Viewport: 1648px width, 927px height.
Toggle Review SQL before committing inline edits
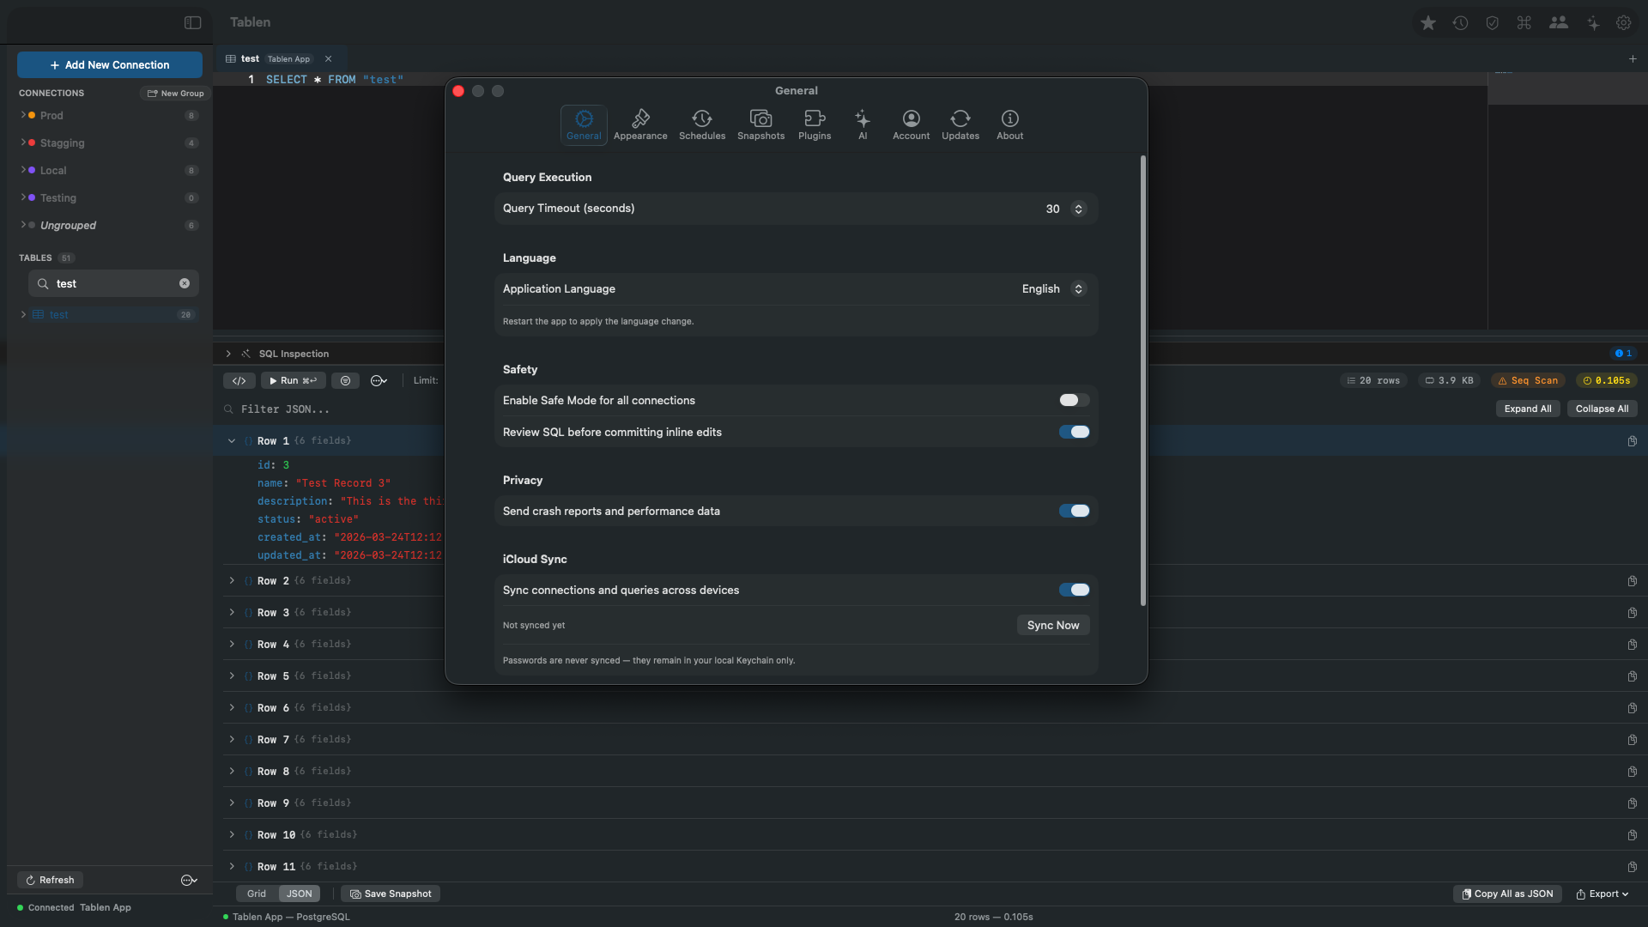1073,433
